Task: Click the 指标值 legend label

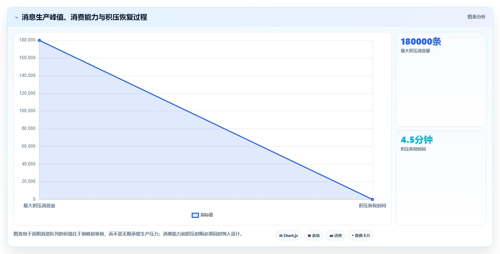Action: pyautogui.click(x=207, y=215)
